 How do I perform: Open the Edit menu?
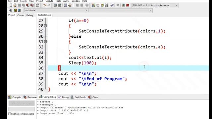point(16,1)
